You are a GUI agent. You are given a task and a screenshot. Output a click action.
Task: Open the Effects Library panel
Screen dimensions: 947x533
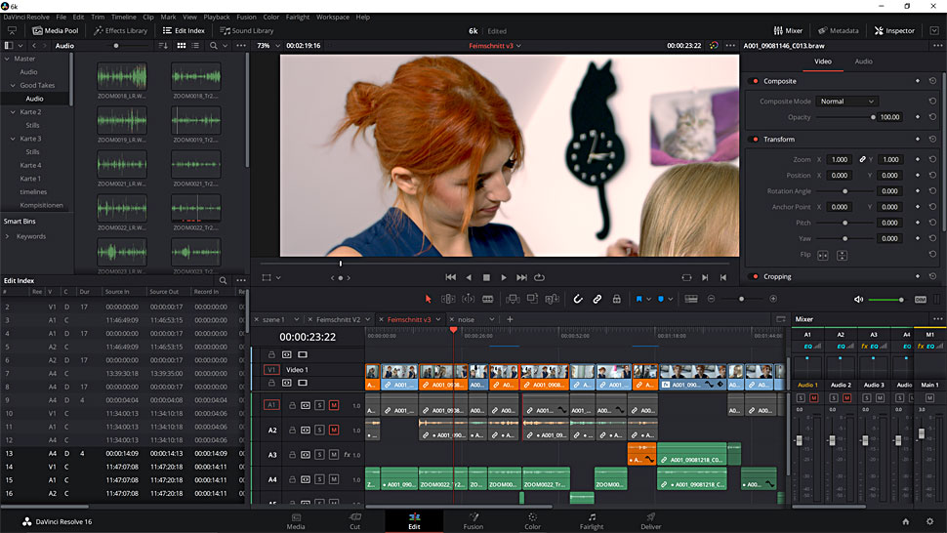120,30
